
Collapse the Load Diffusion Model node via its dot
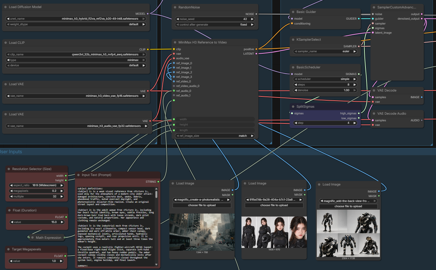coord(6,7)
